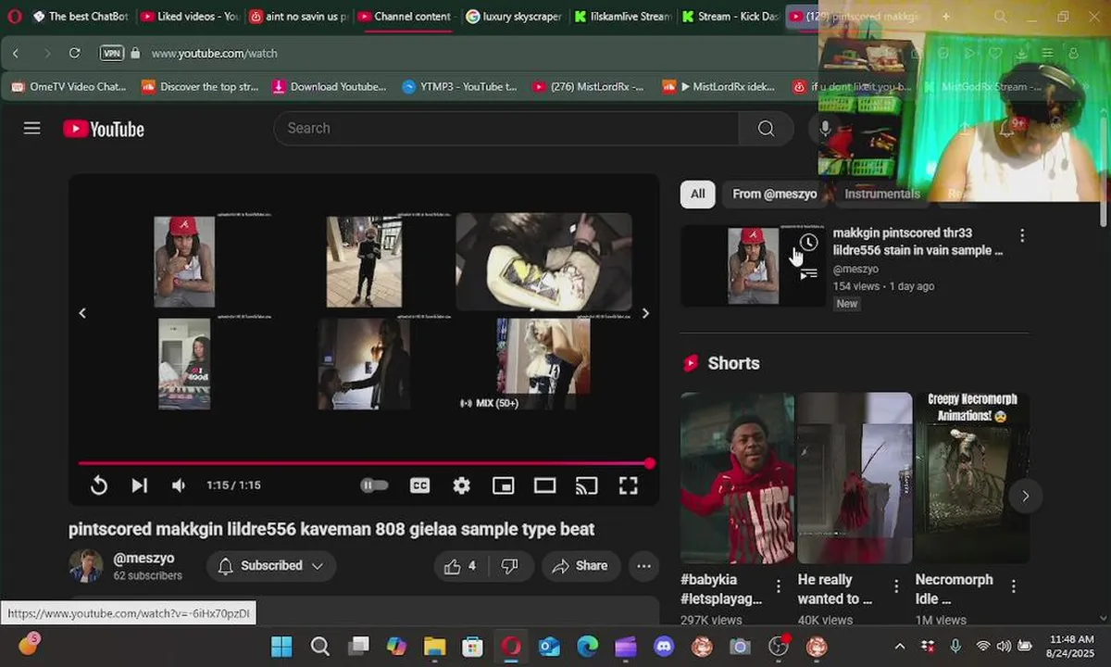Viewport: 1111px width, 667px height.
Task: Switch to Liked videos tab
Action: coord(190,17)
